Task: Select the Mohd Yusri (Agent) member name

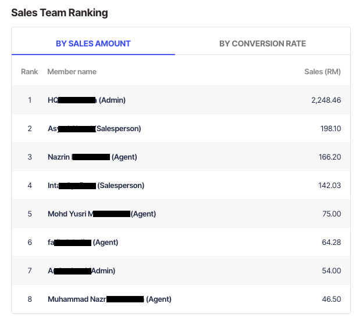Action: pyautogui.click(x=102, y=214)
